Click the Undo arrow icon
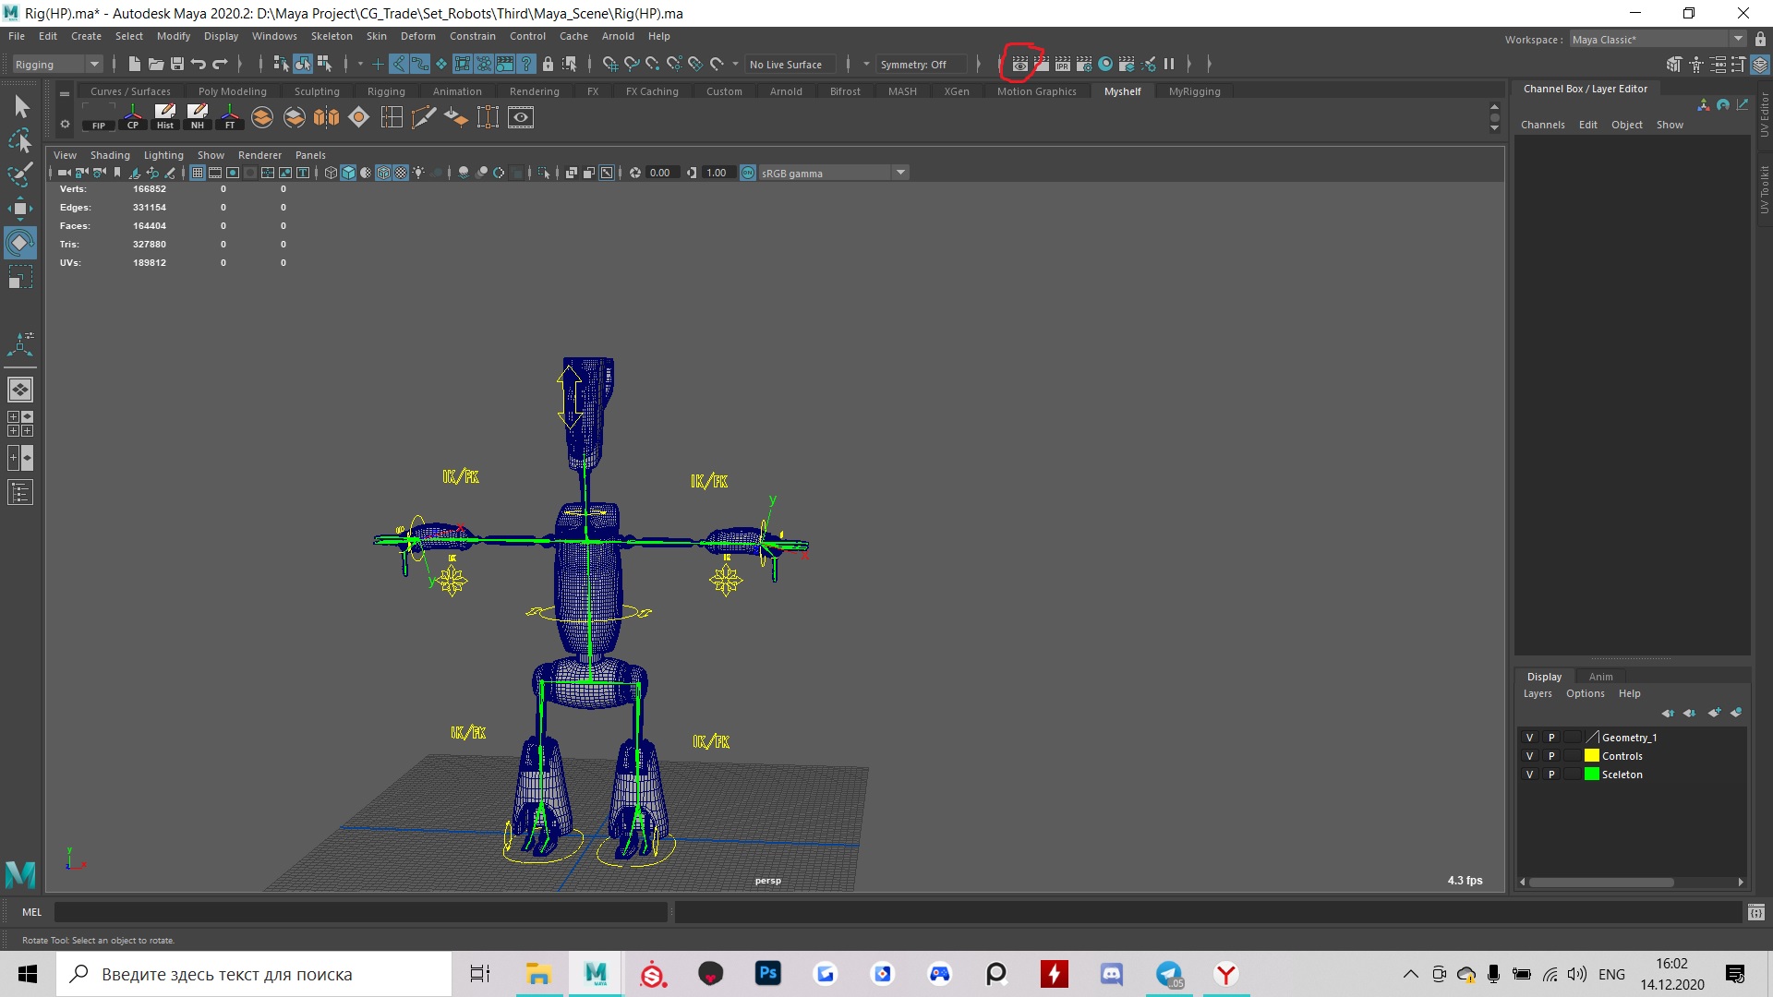 199,64
